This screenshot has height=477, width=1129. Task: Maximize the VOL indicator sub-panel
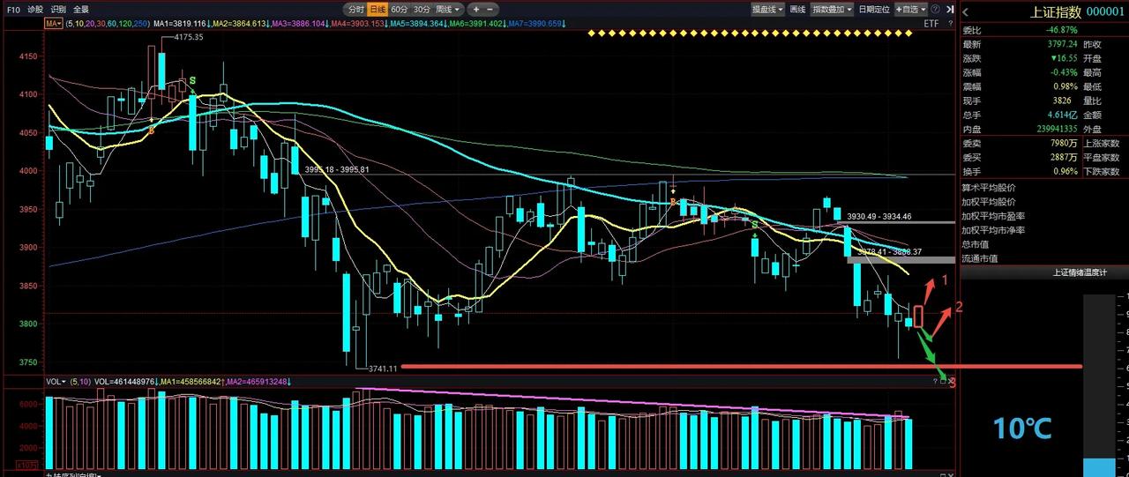tap(943, 381)
